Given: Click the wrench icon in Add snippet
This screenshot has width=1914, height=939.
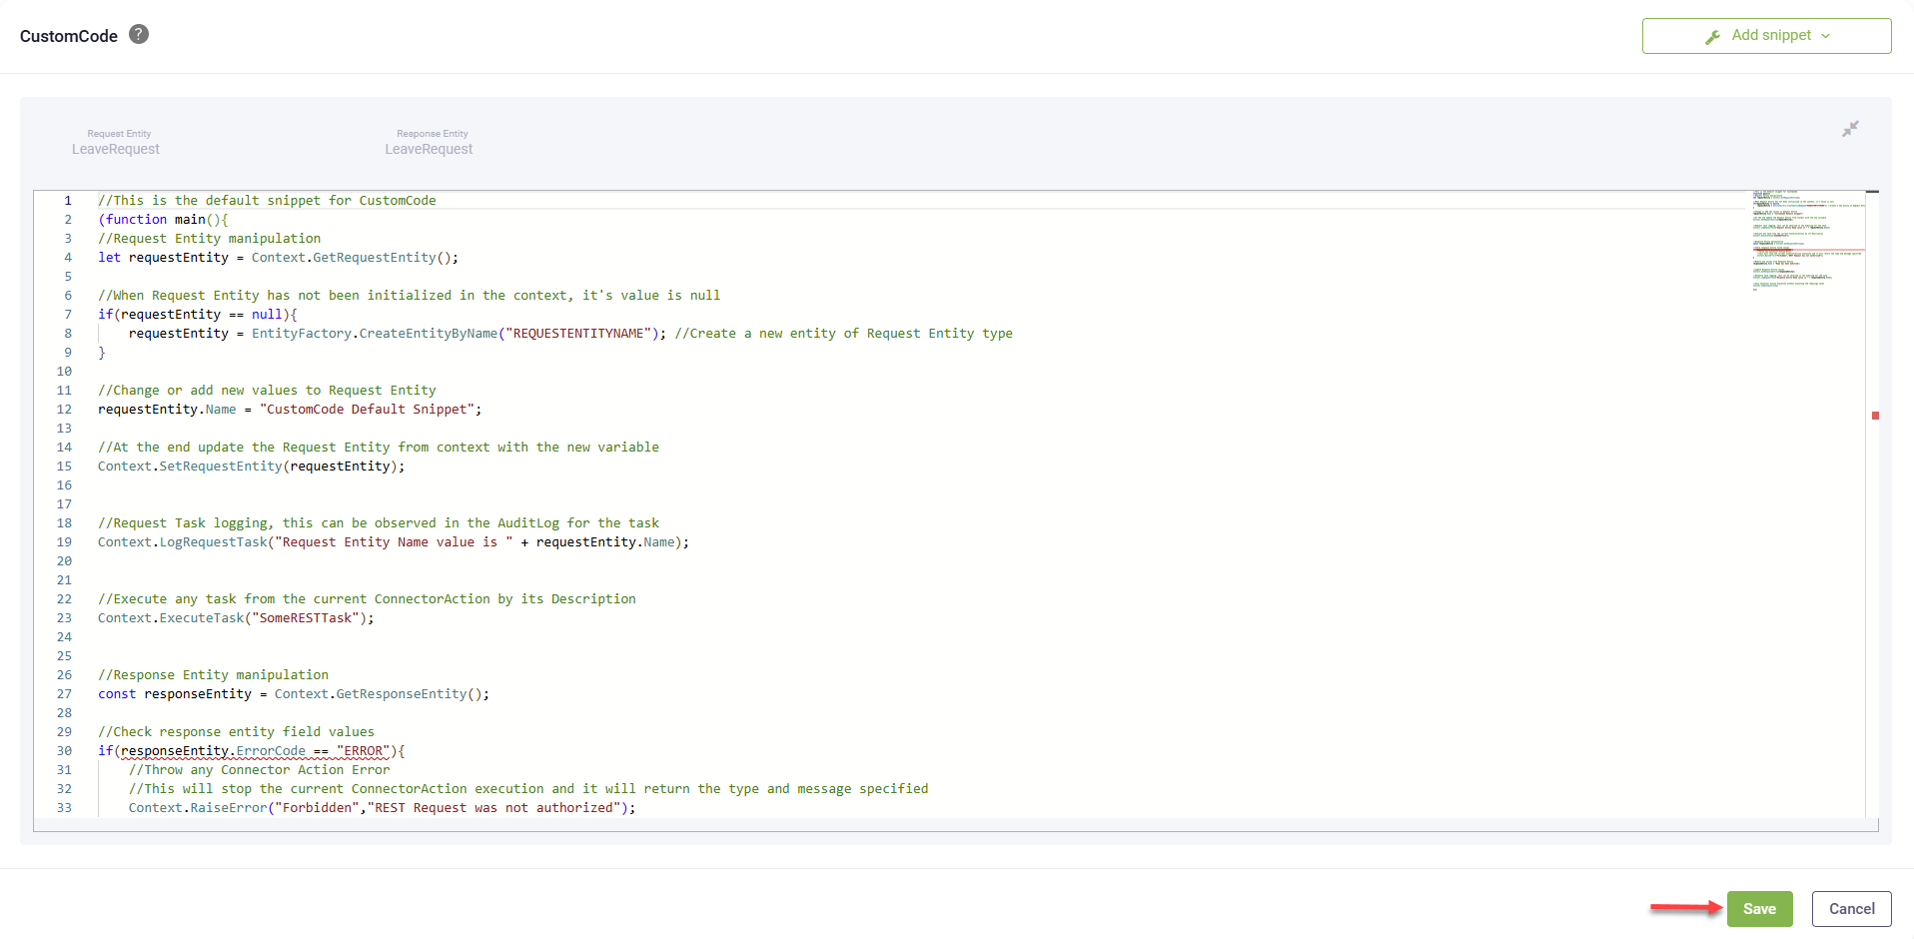Looking at the screenshot, I should click(1712, 37).
